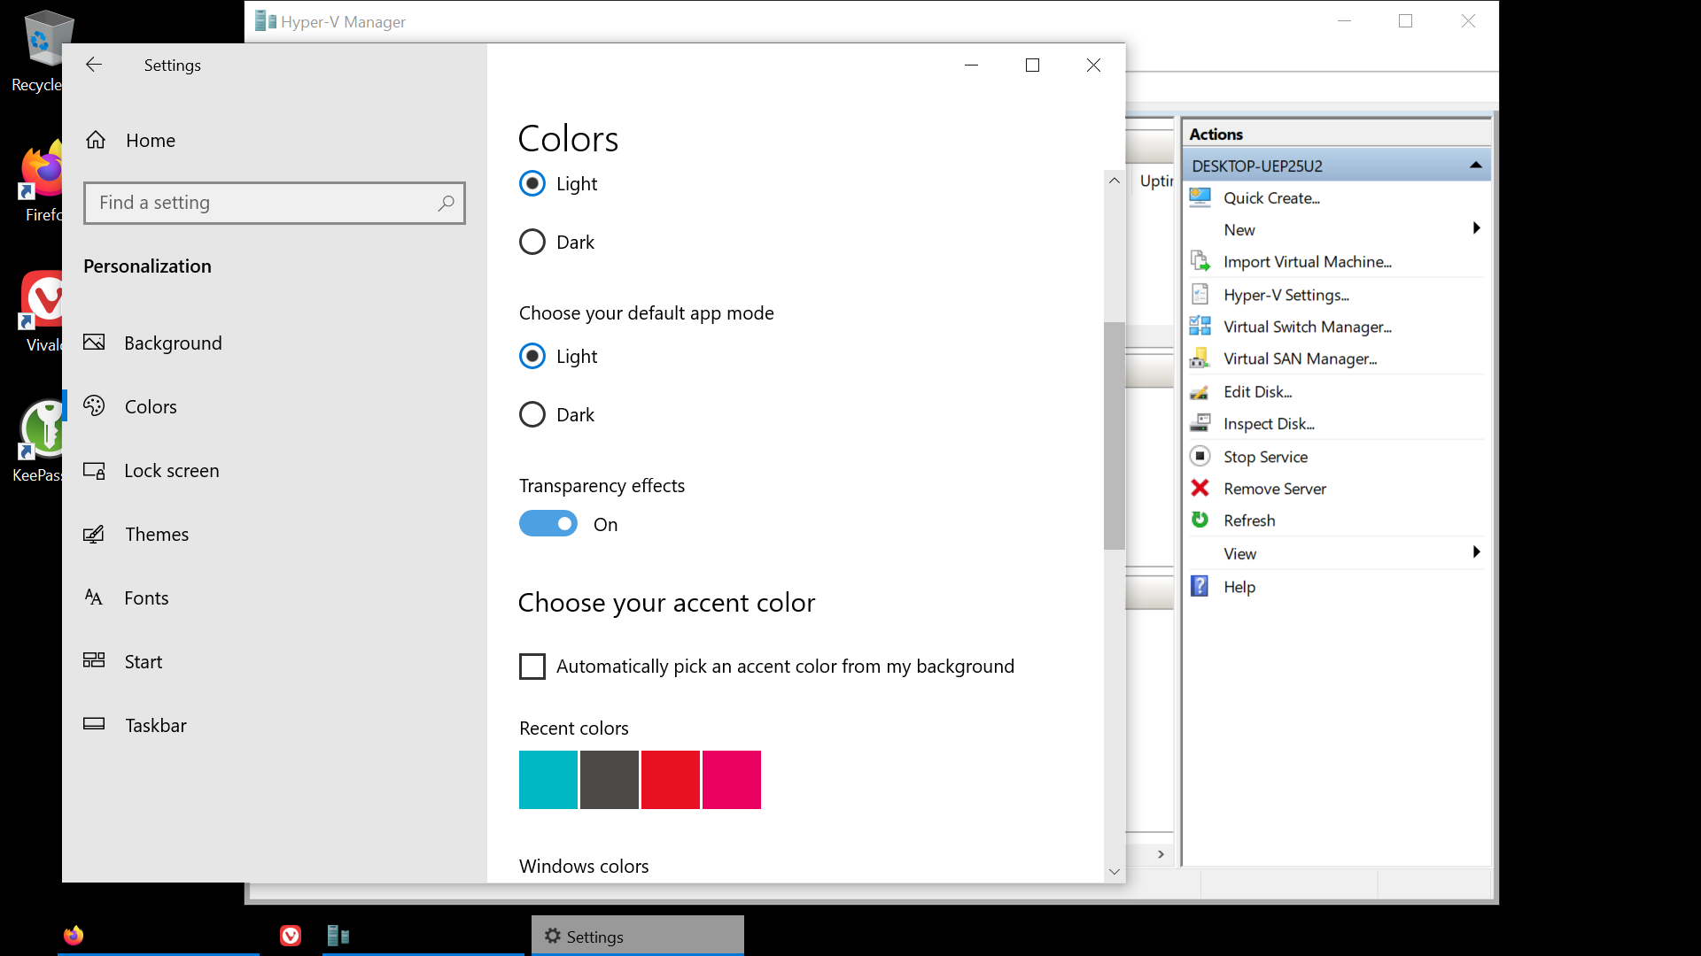Viewport: 1701px width, 956px height.
Task: Click Hyper-V Manager title bar text
Action: tap(343, 21)
